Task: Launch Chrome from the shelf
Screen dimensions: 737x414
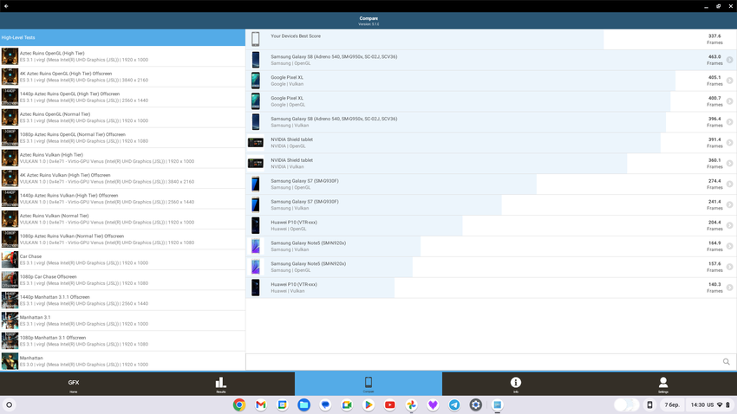Action: [239, 404]
